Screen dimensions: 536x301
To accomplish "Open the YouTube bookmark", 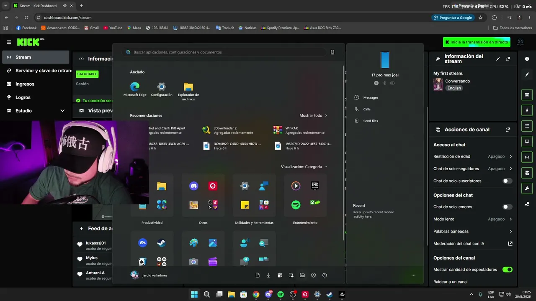I will click(x=113, y=28).
